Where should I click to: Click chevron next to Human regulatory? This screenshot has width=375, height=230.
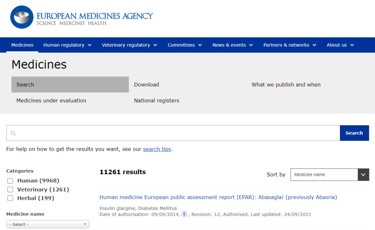pyautogui.click(x=90, y=45)
